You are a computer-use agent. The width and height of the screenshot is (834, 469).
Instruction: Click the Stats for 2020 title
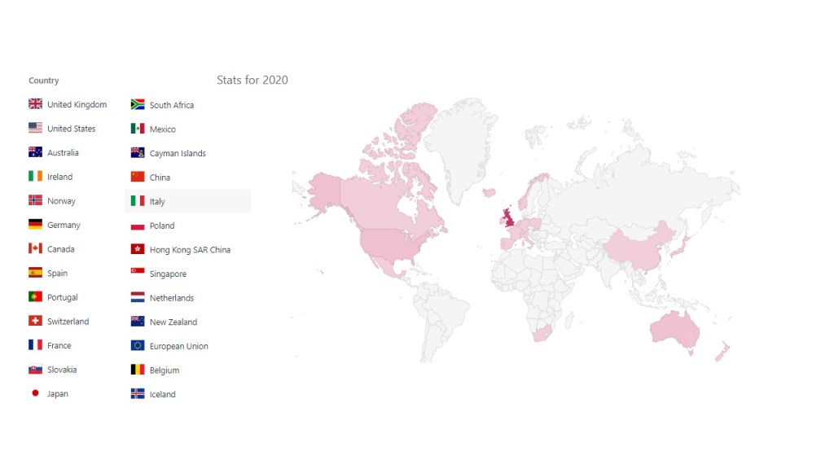tap(252, 80)
